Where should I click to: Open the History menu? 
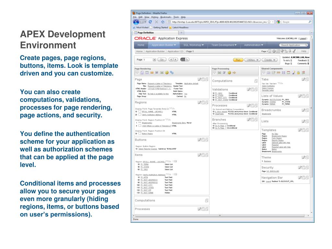pos(155,17)
